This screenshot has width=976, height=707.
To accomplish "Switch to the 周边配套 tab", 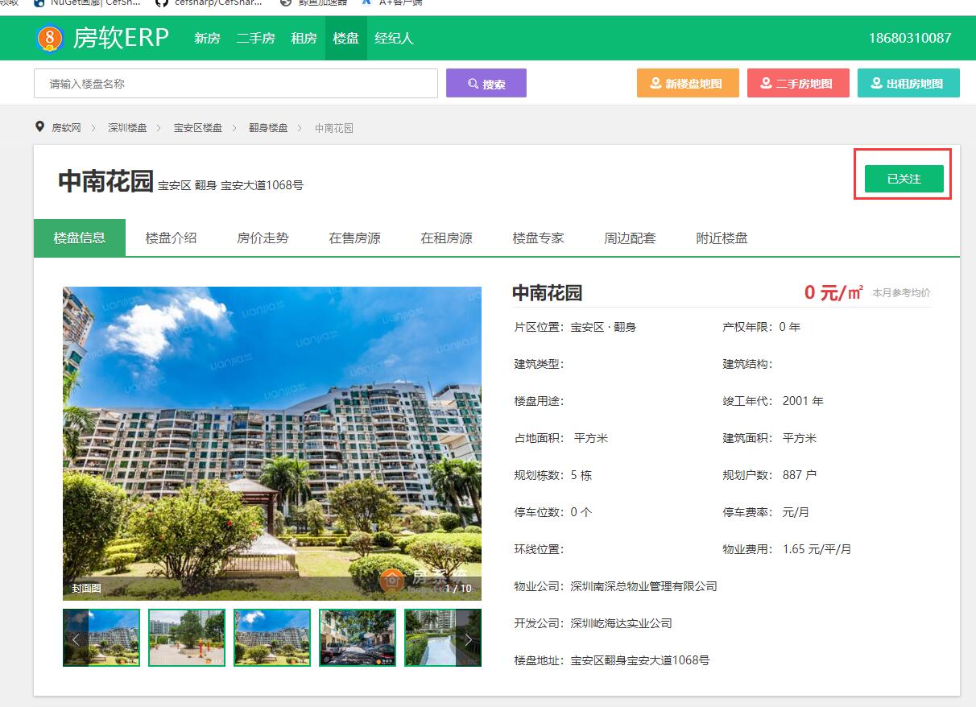I will 631,238.
